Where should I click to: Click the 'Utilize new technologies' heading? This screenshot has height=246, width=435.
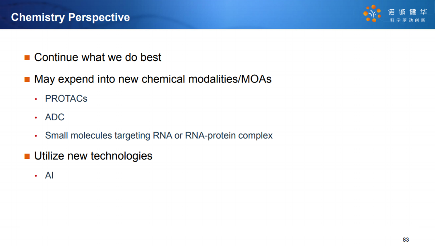tap(93, 156)
